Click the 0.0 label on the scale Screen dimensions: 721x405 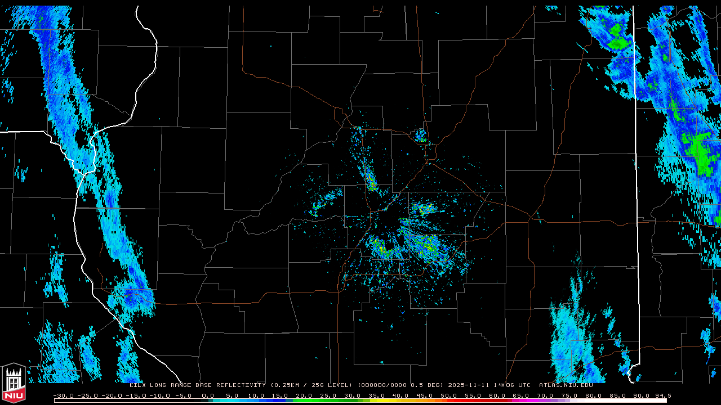208,396
